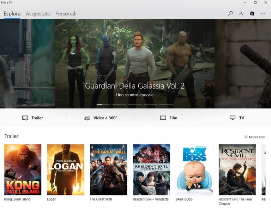Open Guardiani Della Galassia Vol. 2 banner title
The height and width of the screenshot is (209, 271).
pyautogui.click(x=135, y=86)
